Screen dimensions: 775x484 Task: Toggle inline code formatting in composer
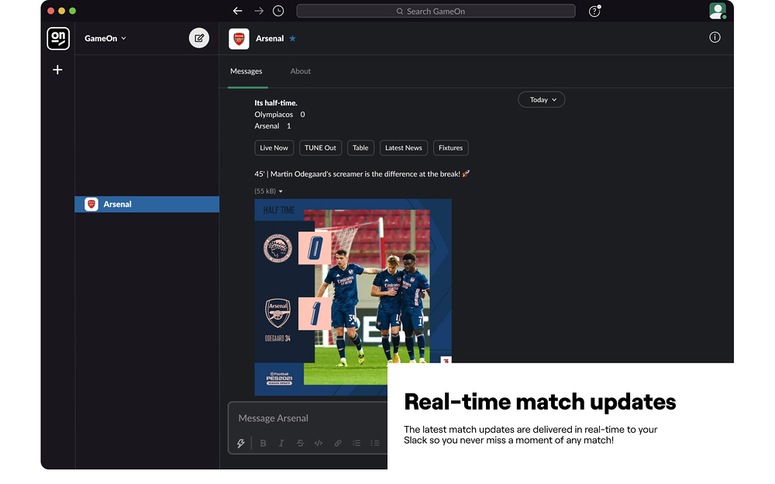(319, 443)
